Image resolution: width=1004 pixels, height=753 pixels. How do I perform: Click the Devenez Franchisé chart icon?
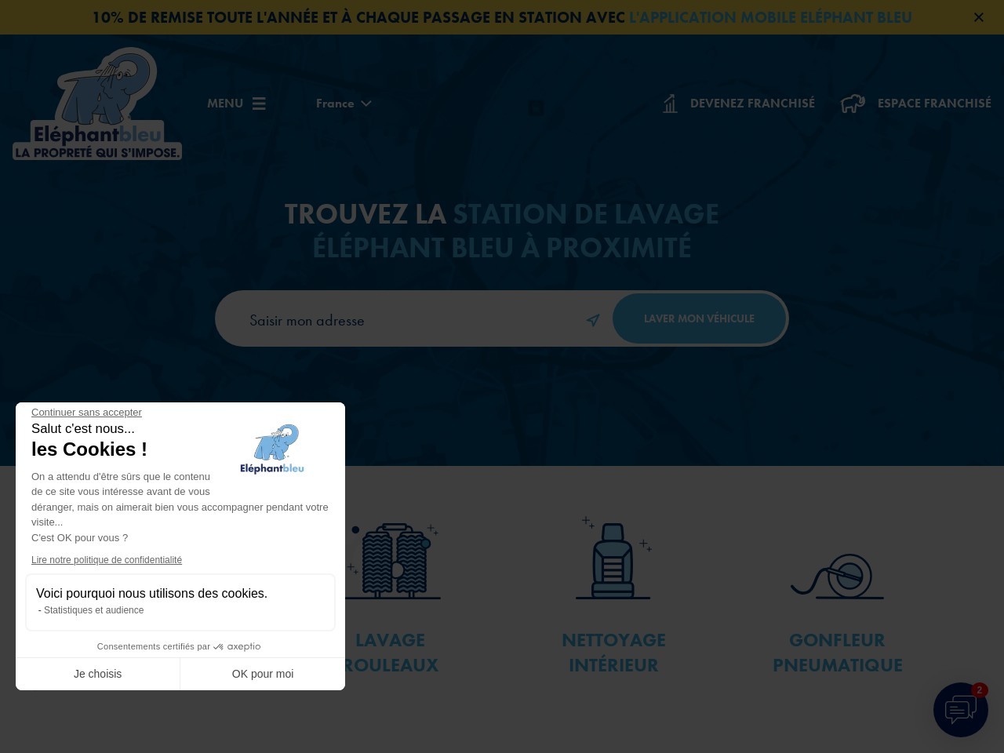click(670, 104)
